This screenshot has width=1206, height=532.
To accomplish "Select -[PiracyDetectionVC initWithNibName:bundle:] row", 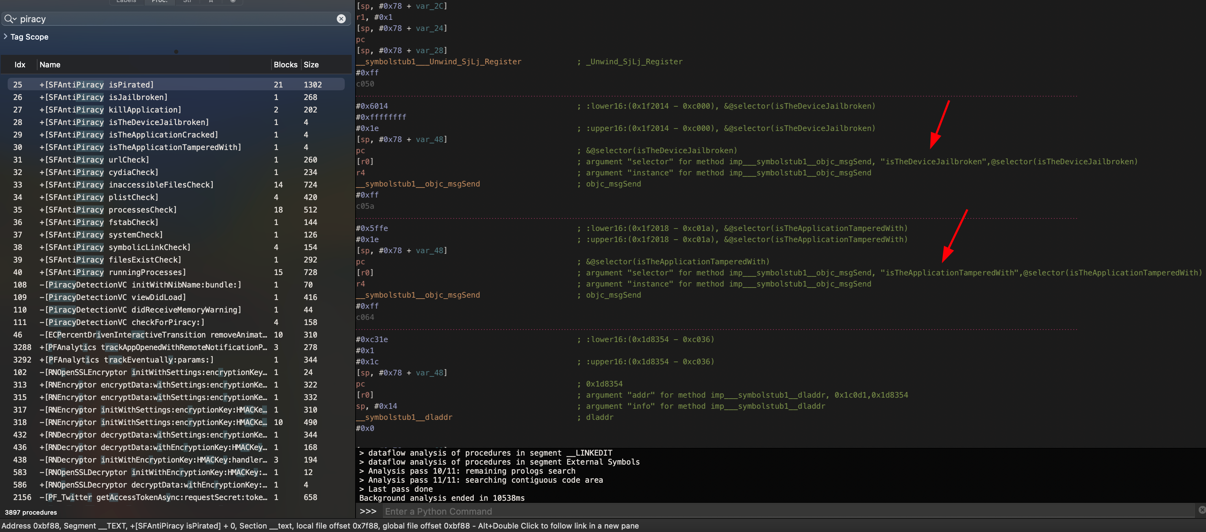I will 176,284.
